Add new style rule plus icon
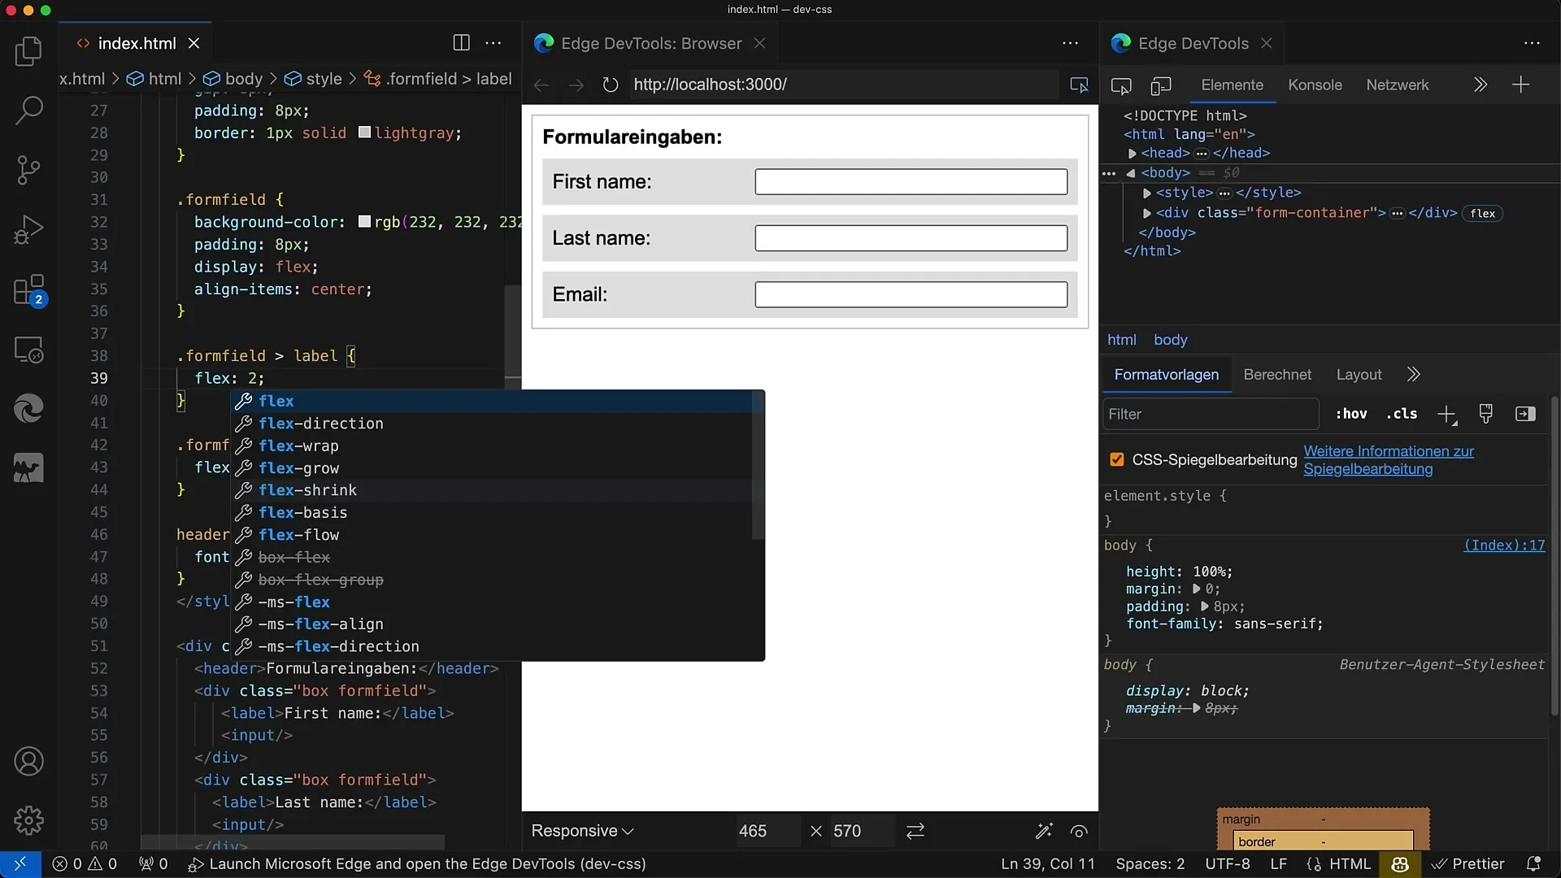Image resolution: width=1561 pixels, height=878 pixels. click(1447, 415)
